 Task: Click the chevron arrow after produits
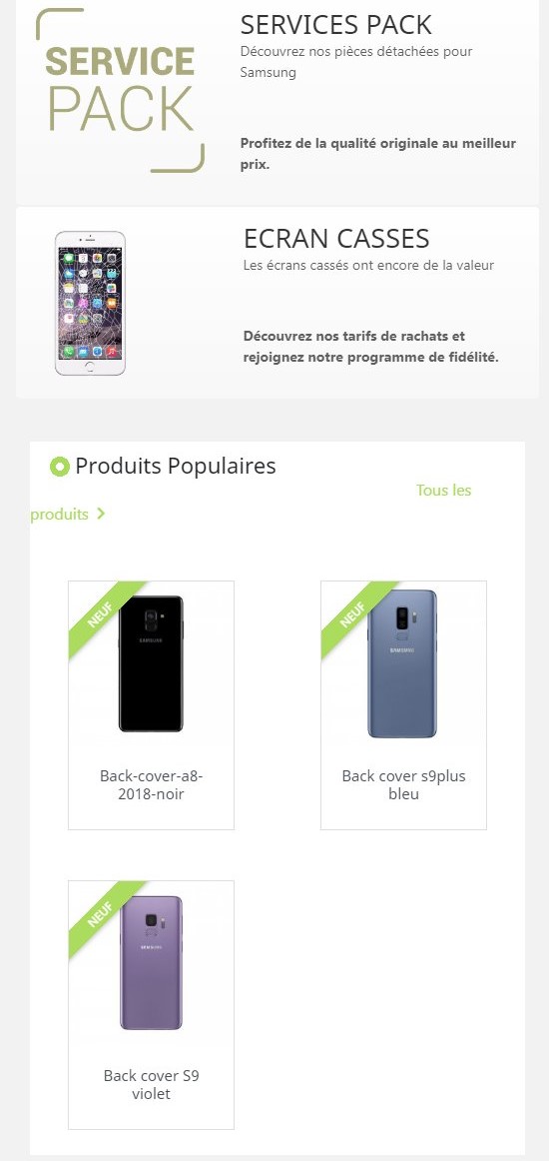101,514
